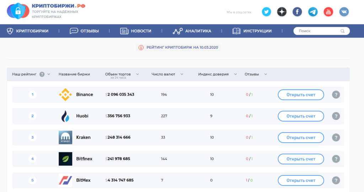Click the help icon in the Huobi row
This screenshot has width=364, height=192.
coord(336,116)
